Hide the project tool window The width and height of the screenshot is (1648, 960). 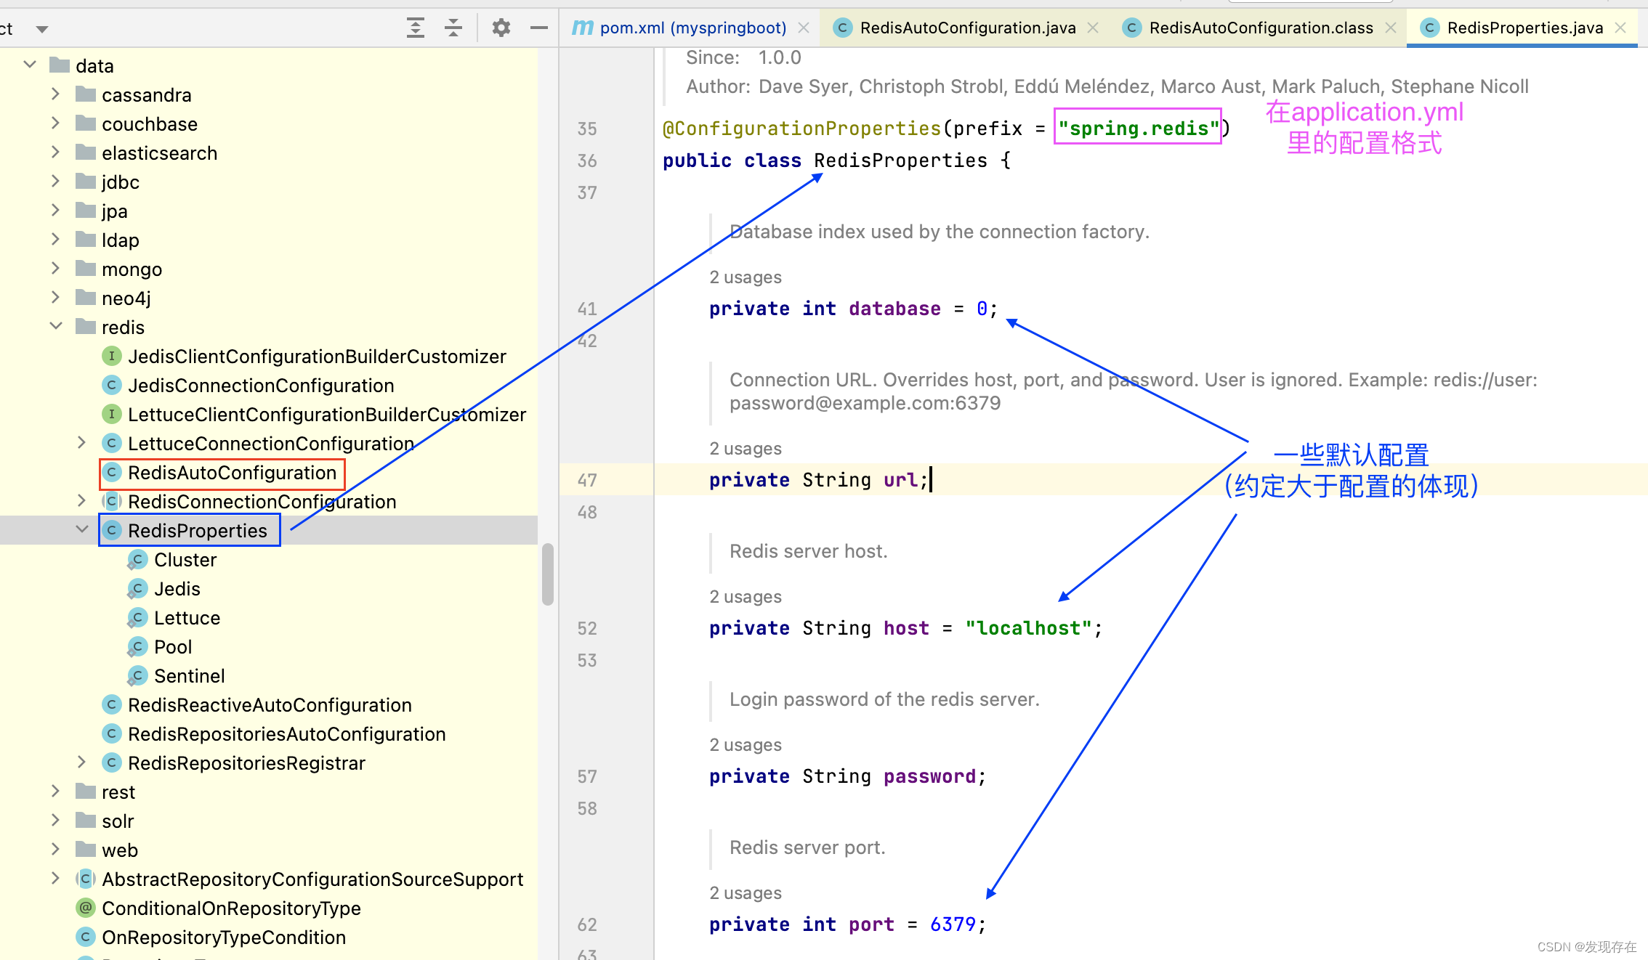(538, 28)
